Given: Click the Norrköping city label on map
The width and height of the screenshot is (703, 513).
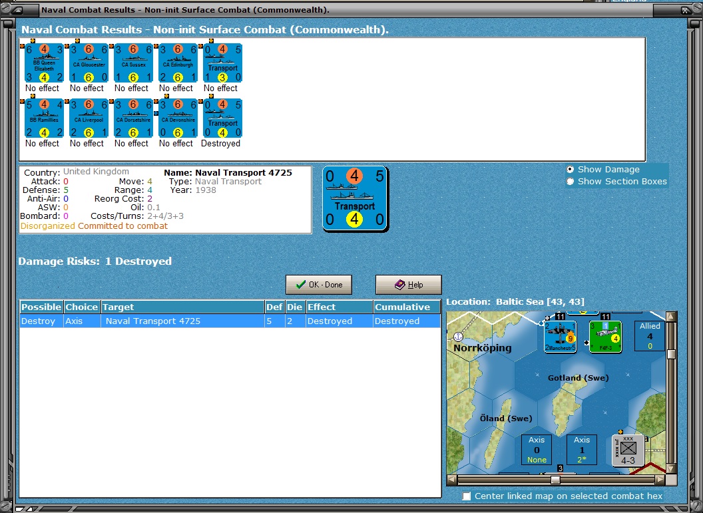Looking at the screenshot, I should 483,348.
